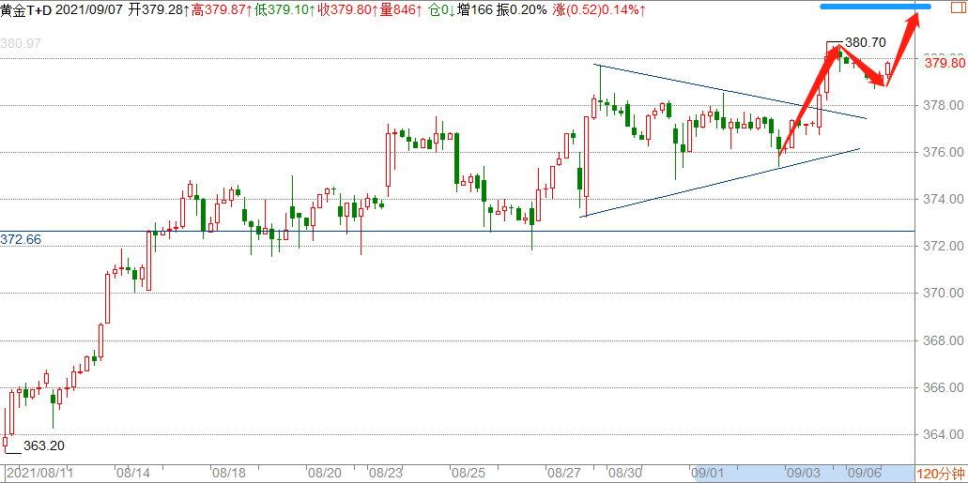The height and width of the screenshot is (483, 968).
Task: Click the 376.00 price axis label
Action: click(x=944, y=152)
